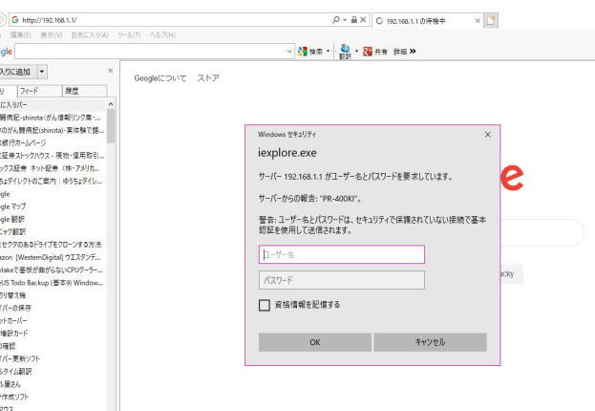Open the shirota がん情報リンク集 favorite

(51, 118)
